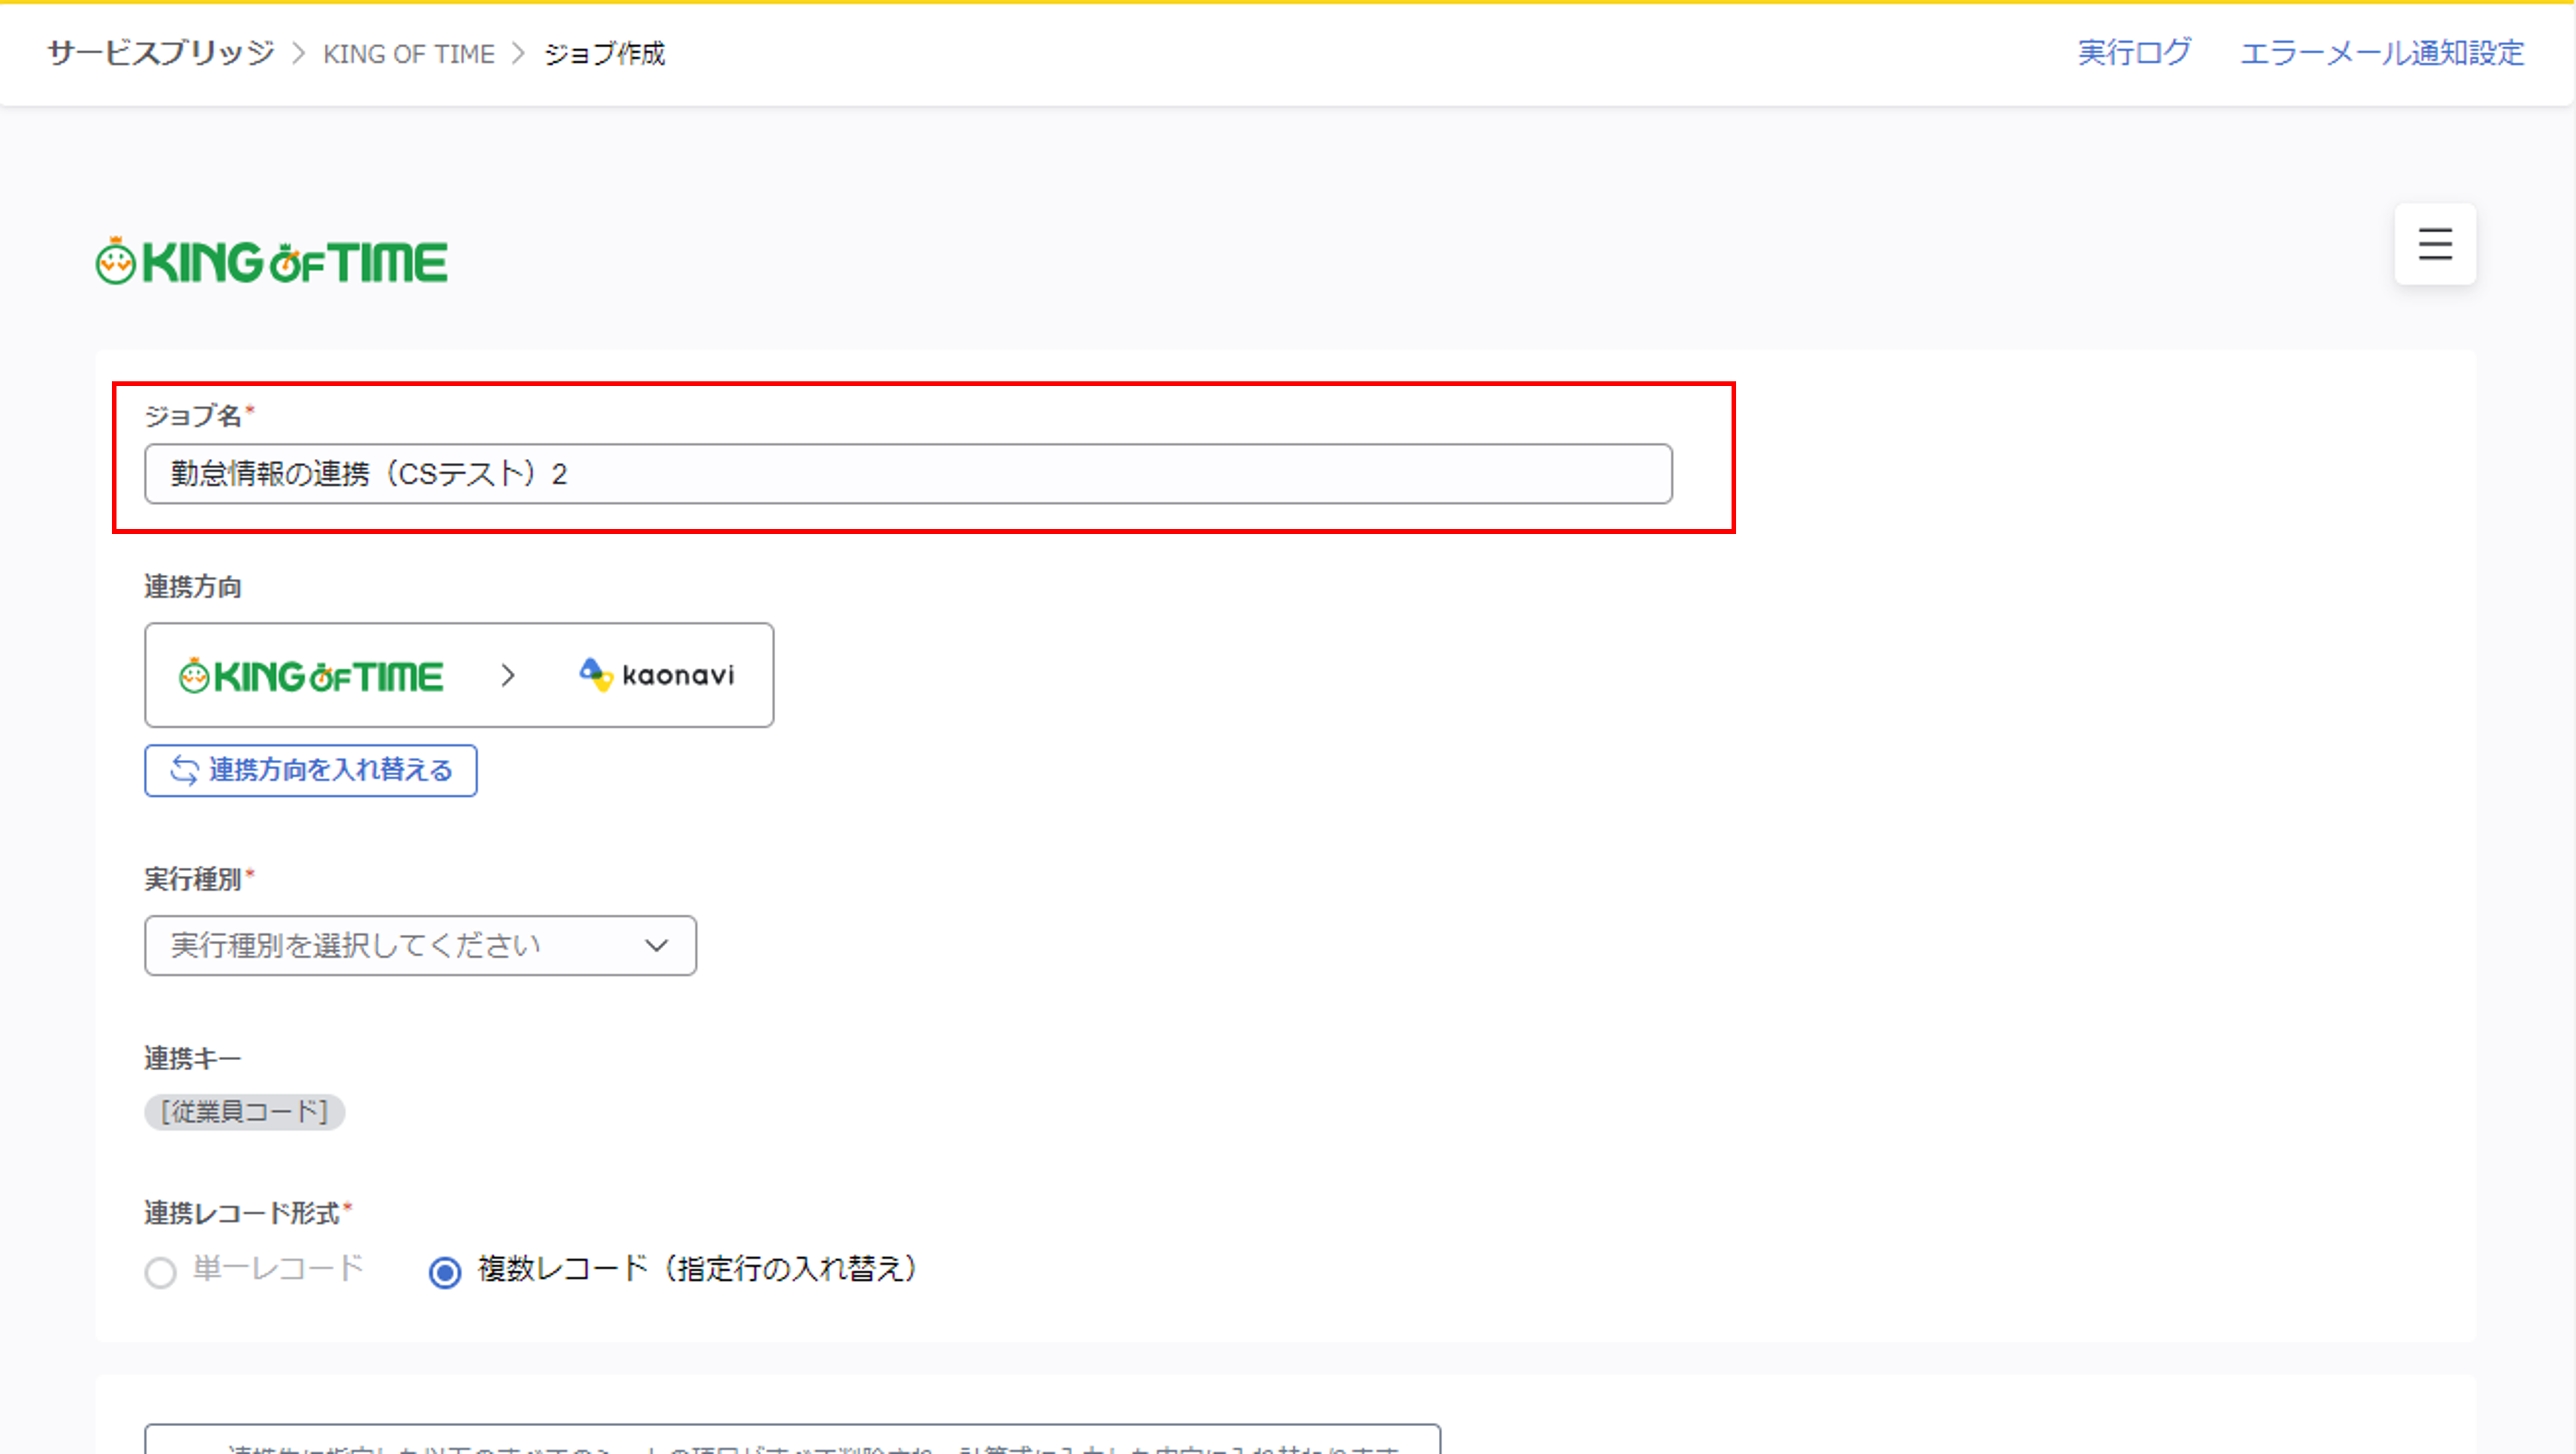Open エラーメール通知設定 link
The width and height of the screenshot is (2576, 1454).
[2382, 53]
